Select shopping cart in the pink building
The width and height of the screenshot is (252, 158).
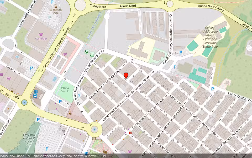click(x=65, y=54)
